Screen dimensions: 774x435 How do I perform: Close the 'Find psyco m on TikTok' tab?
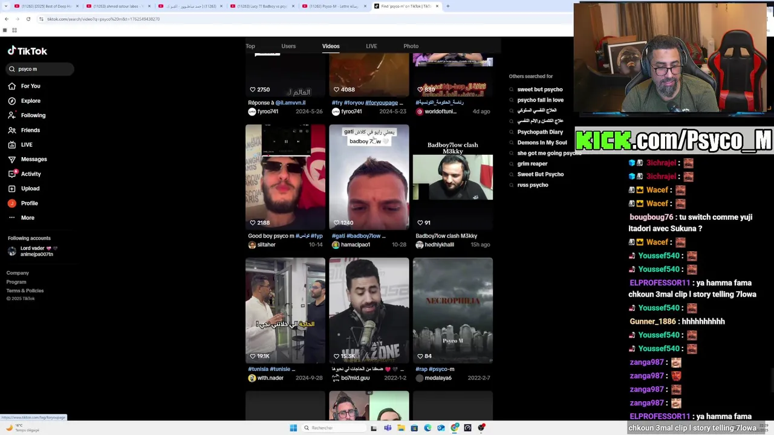[437, 6]
